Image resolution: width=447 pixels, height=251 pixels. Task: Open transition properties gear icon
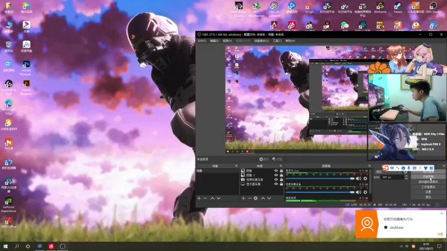coord(406,172)
